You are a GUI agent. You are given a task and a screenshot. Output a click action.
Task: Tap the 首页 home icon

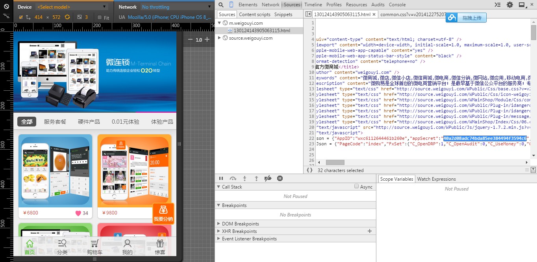(x=30, y=244)
